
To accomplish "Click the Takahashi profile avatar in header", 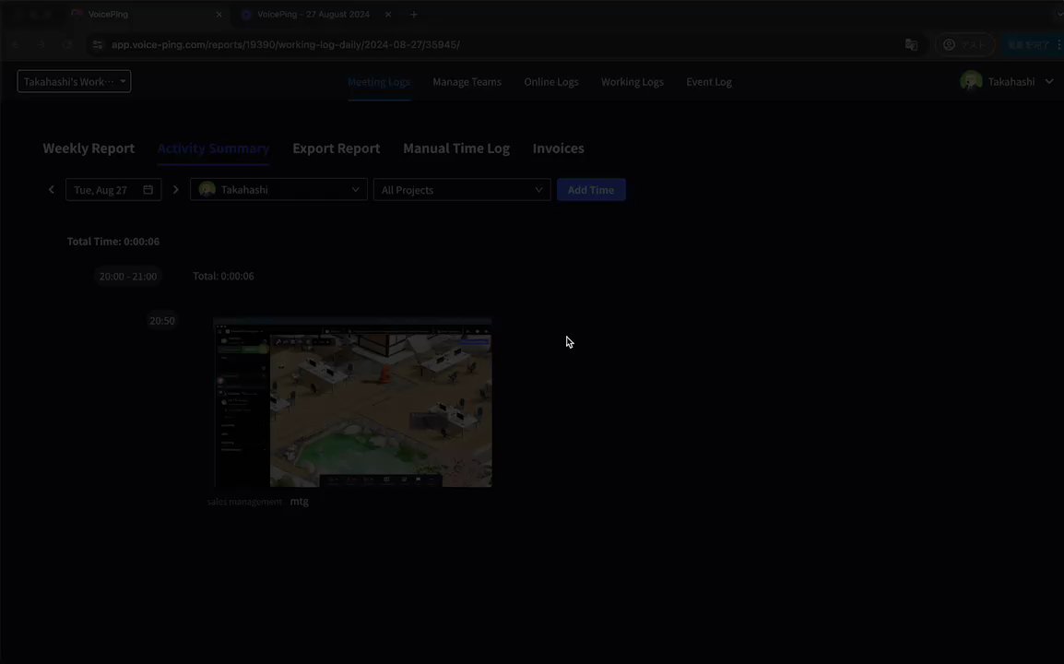I will coord(971,81).
